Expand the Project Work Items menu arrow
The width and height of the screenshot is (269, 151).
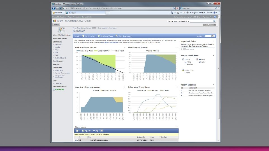tap(213, 55)
